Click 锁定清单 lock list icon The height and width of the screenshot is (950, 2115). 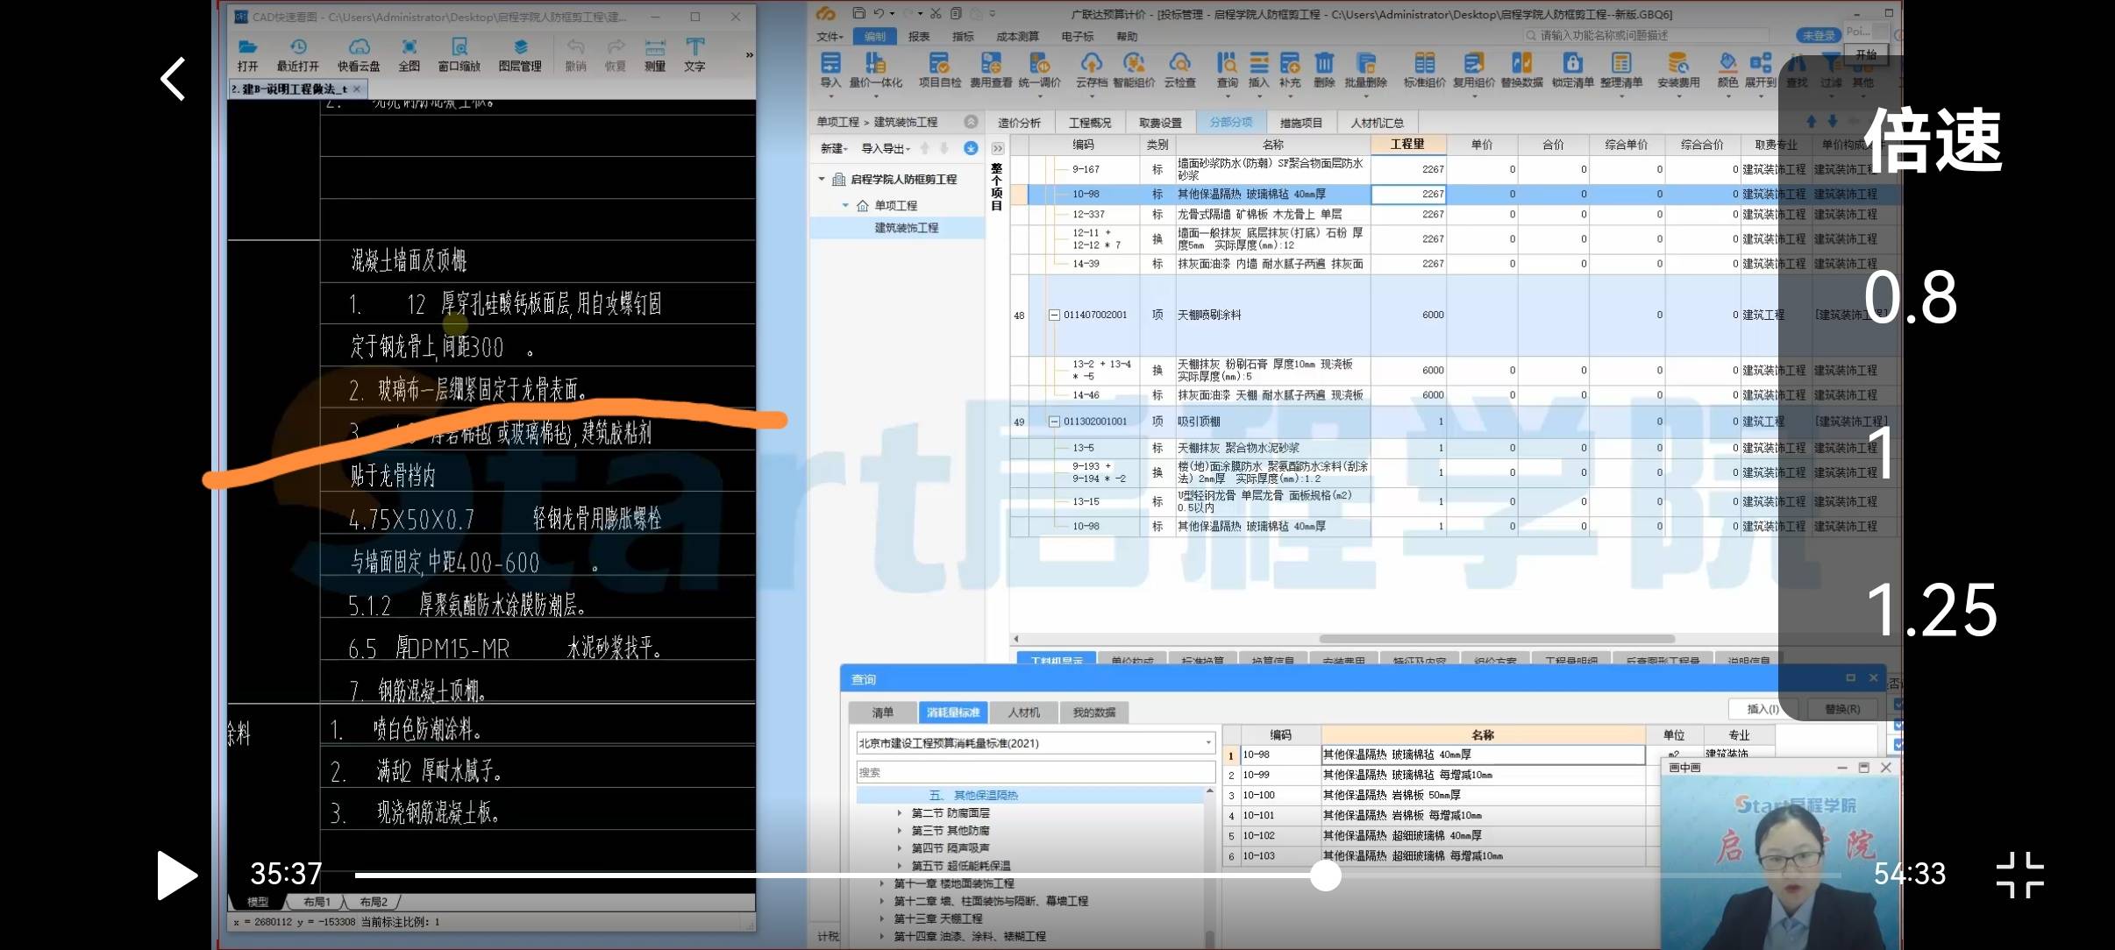click(1572, 70)
